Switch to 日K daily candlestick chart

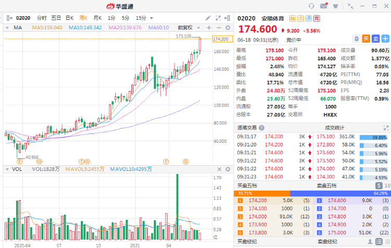pyautogui.click(x=69, y=18)
